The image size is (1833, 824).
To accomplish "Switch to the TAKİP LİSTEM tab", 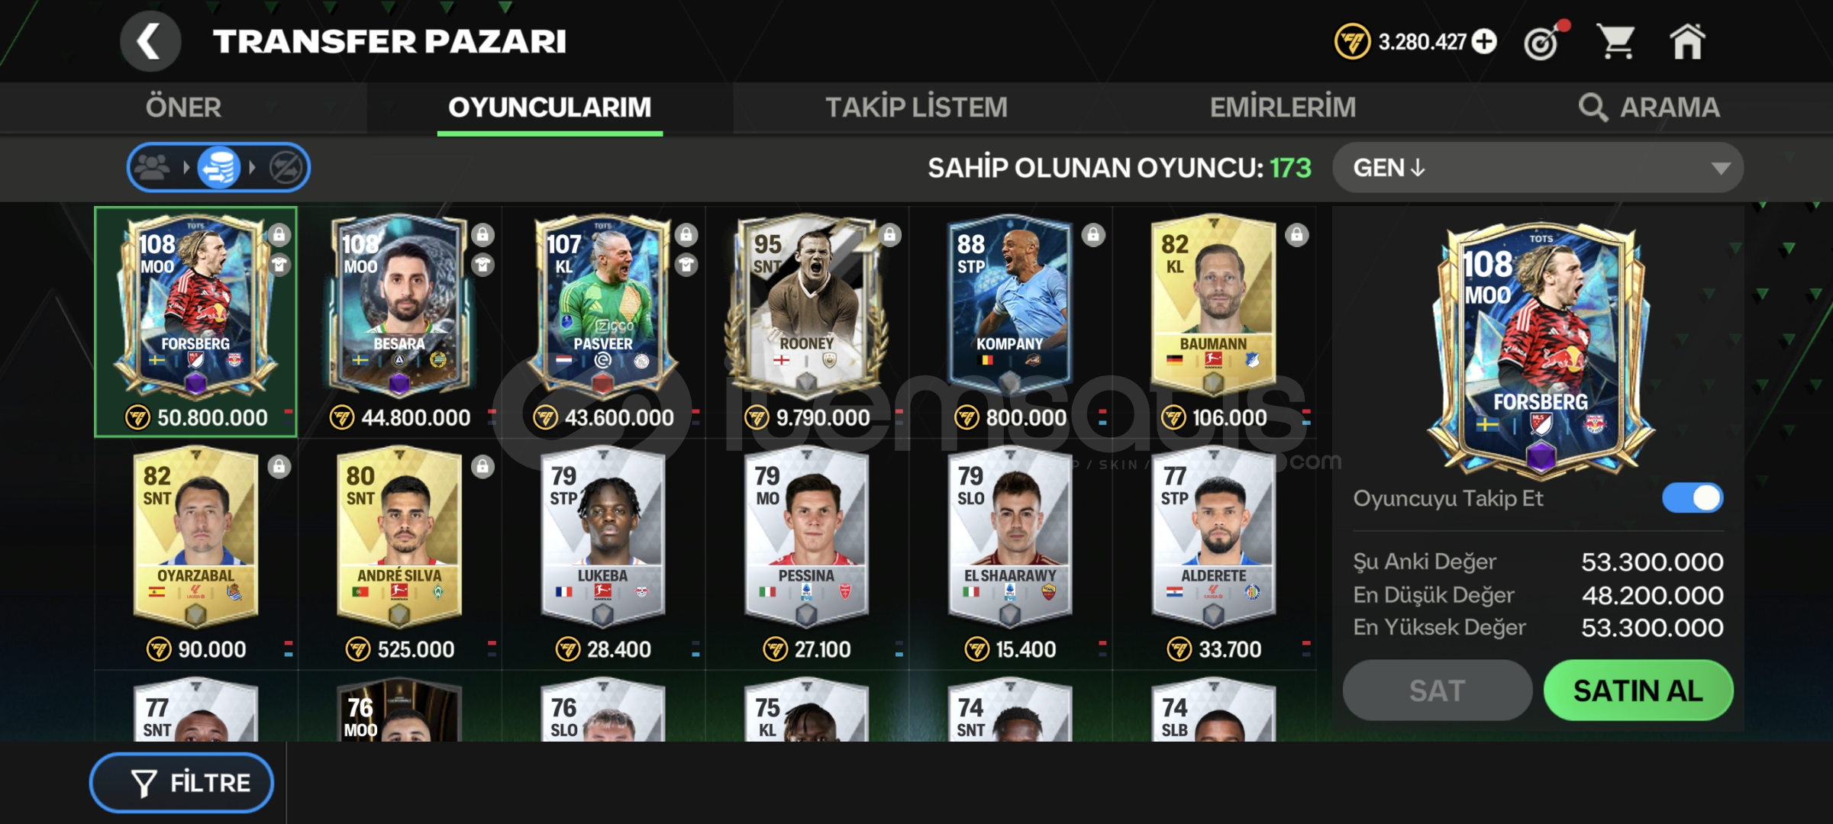I will (916, 108).
